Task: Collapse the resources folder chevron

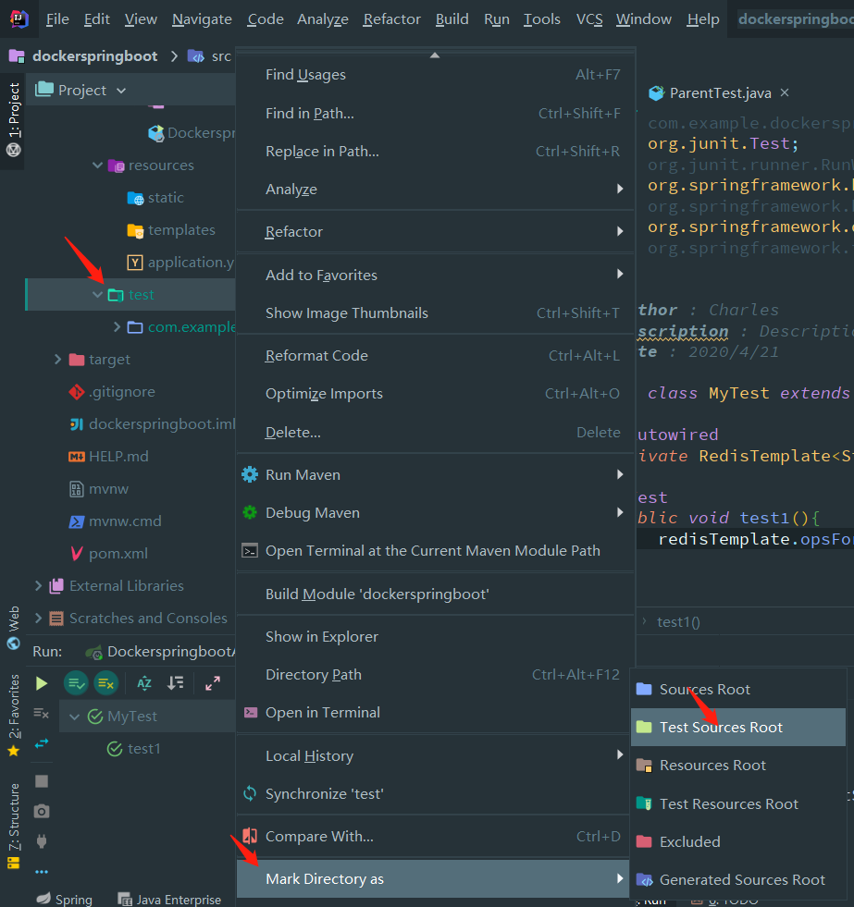Action: pos(97,165)
